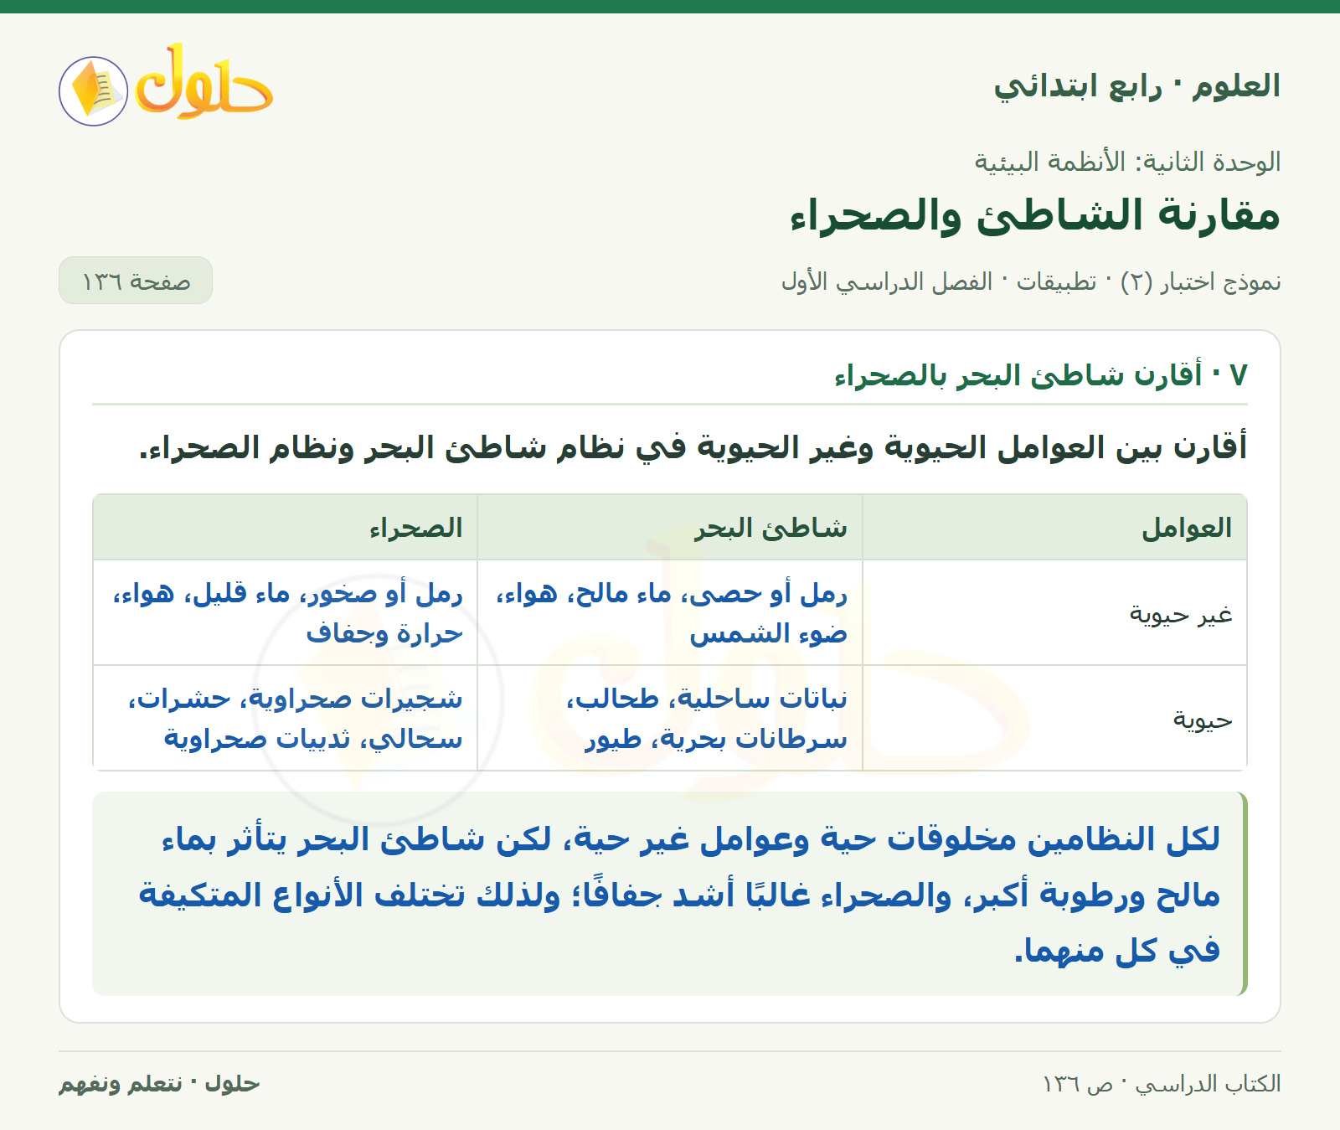Click the unit line الوحدة الثانية: الأنظمة البيئية
The width and height of the screenshot is (1340, 1130).
point(1127,162)
